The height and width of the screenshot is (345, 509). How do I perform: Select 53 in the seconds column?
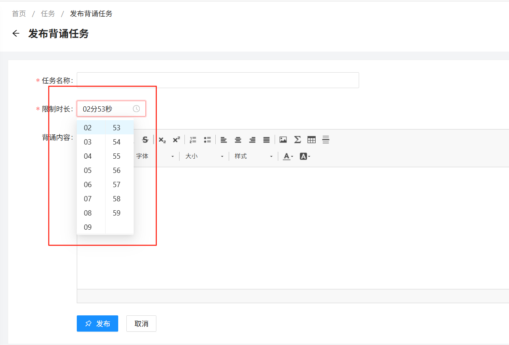pyautogui.click(x=119, y=127)
